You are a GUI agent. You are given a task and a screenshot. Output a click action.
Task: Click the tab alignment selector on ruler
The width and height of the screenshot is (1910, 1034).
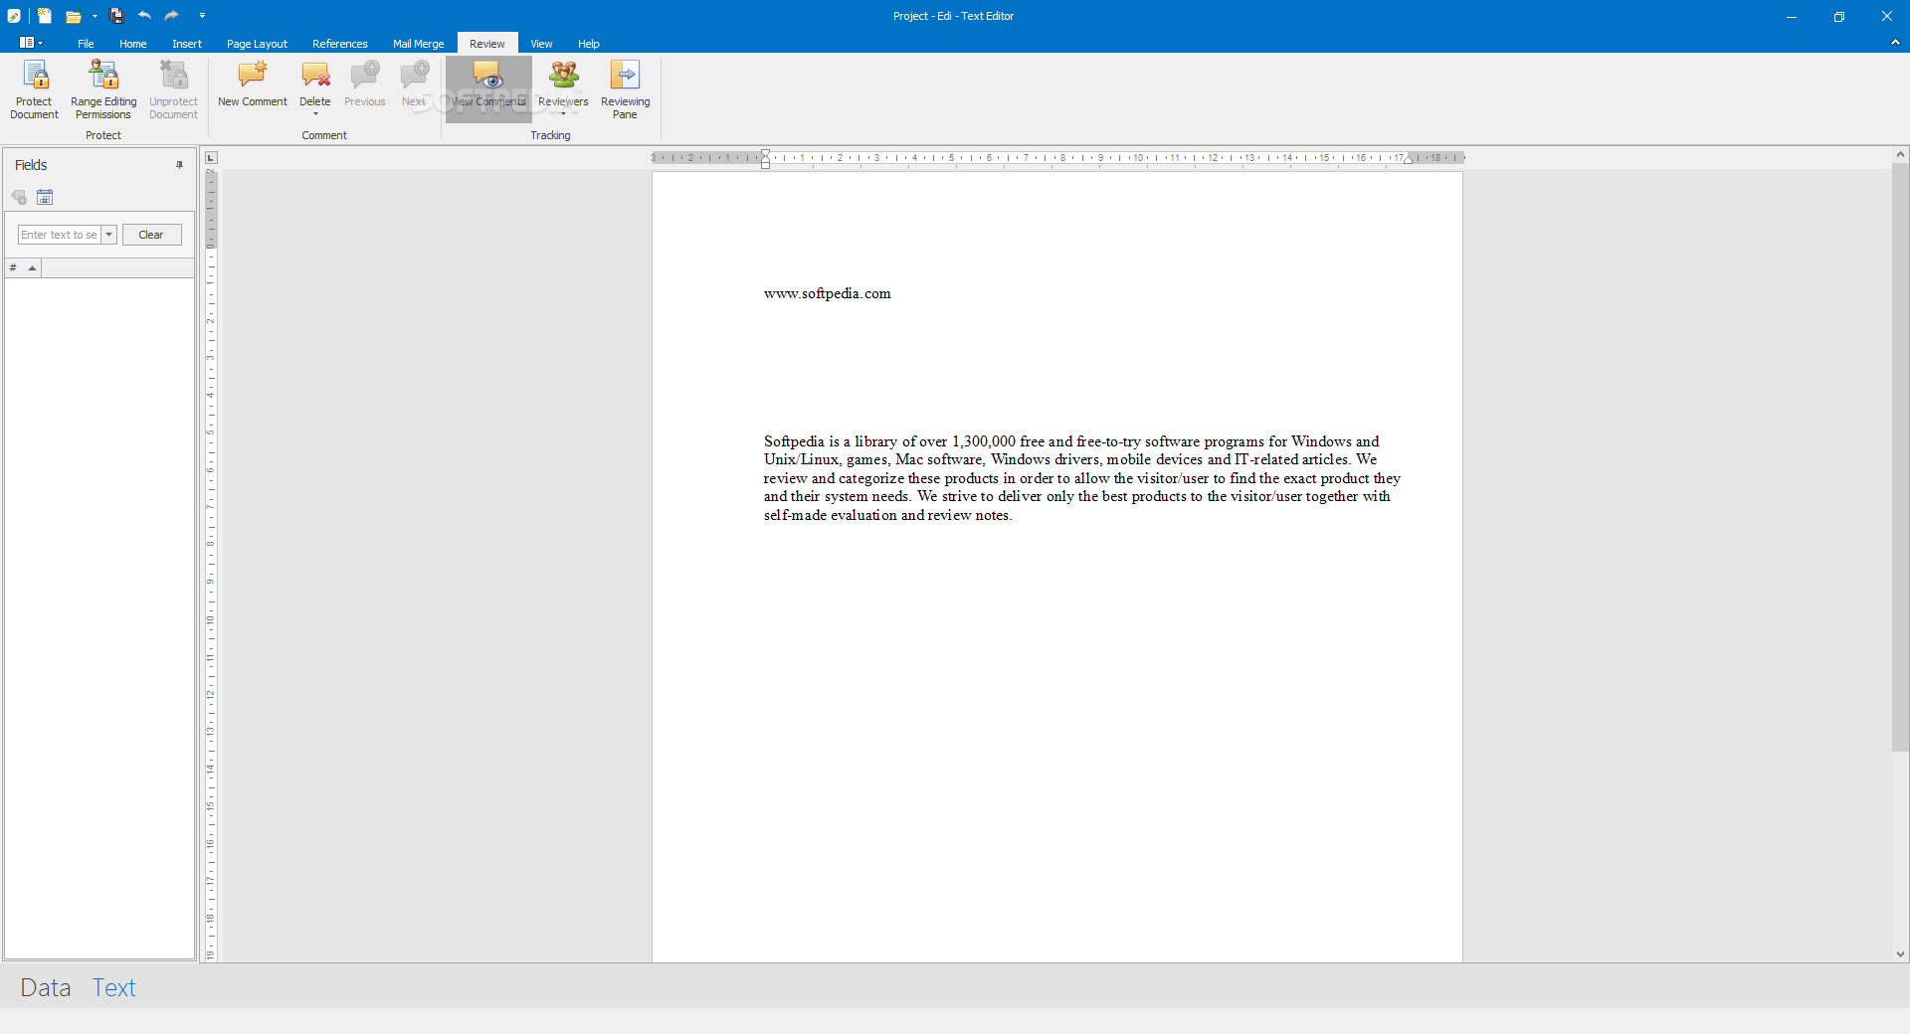pos(211,158)
